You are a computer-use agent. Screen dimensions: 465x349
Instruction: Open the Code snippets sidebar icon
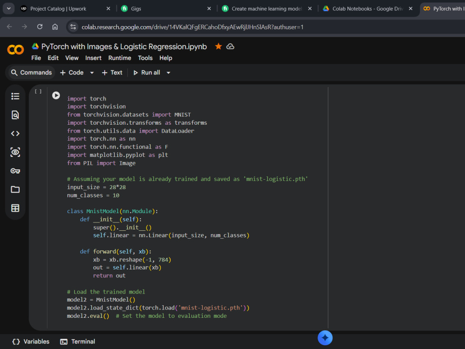click(15, 134)
